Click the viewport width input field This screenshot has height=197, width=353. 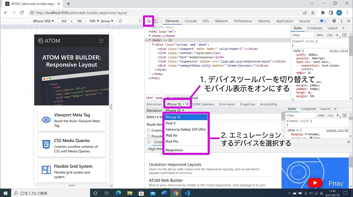click(64, 21)
